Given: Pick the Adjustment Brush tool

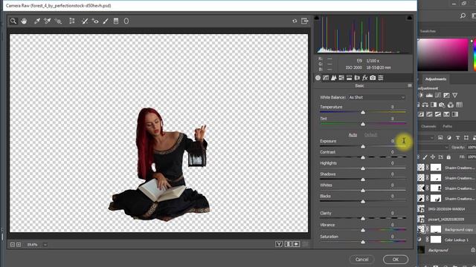Looking at the screenshot, I should click(106, 21).
